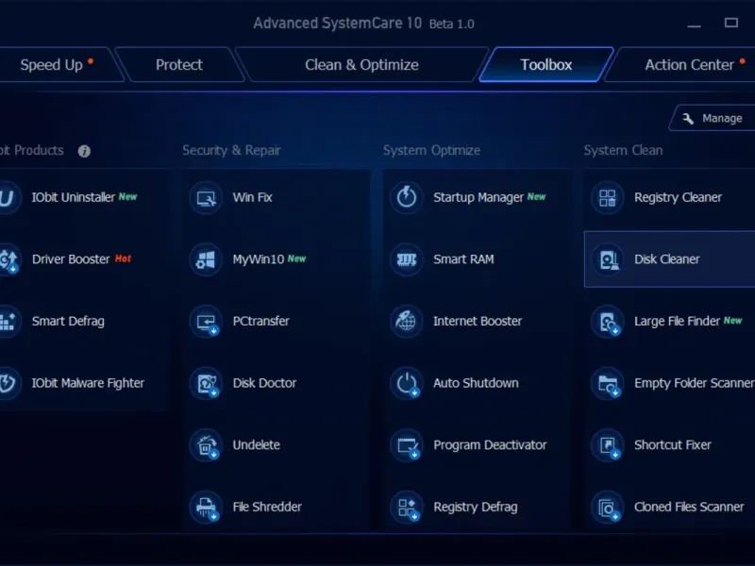Switch to the Speed Up tab

coord(57,64)
